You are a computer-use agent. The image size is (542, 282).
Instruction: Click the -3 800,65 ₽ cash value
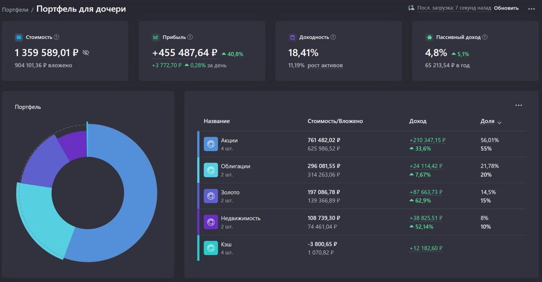(322, 244)
